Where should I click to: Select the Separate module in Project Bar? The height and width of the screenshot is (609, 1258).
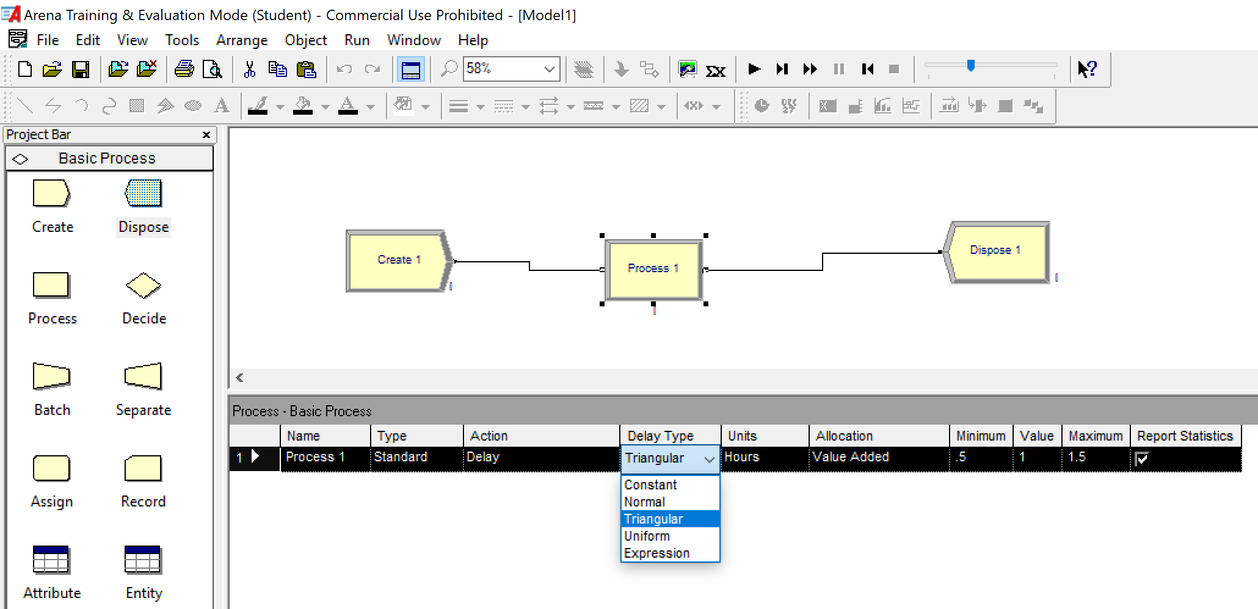[144, 390]
